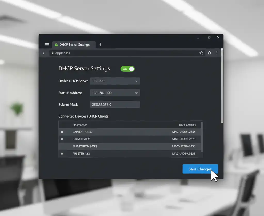Click the browser address bar
The image size is (264, 216).
pyautogui.click(x=124, y=53)
